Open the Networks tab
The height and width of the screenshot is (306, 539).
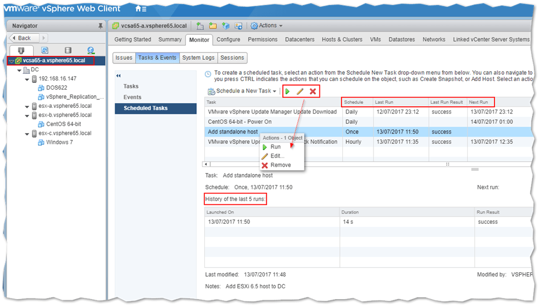point(434,39)
